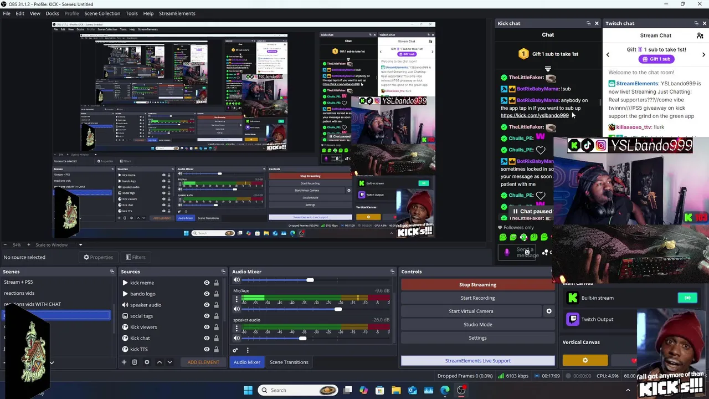Pop out the Twitch chat dock

(696, 23)
